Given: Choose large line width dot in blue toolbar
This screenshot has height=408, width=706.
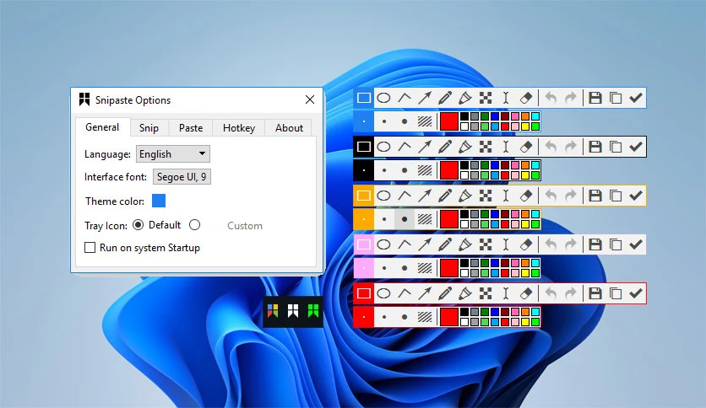Looking at the screenshot, I should (405, 121).
